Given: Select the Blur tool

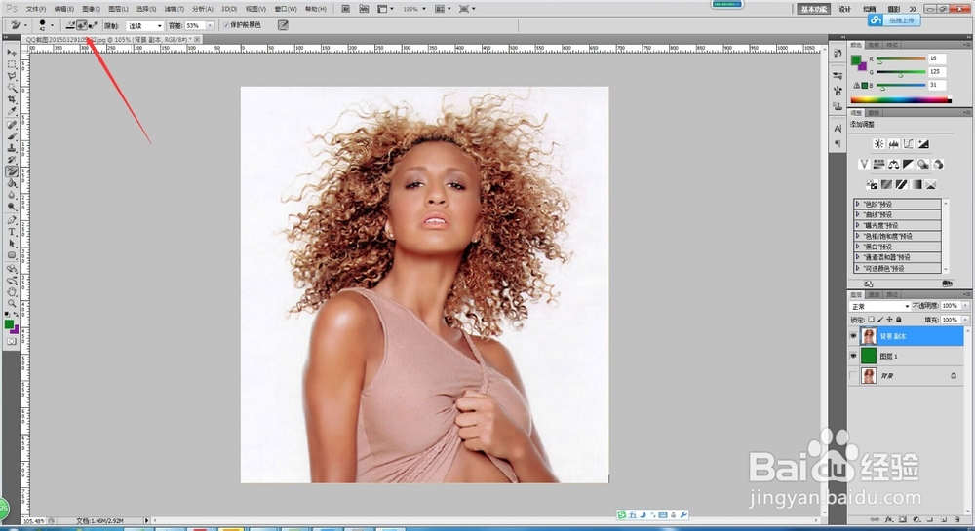Looking at the screenshot, I should 11,196.
